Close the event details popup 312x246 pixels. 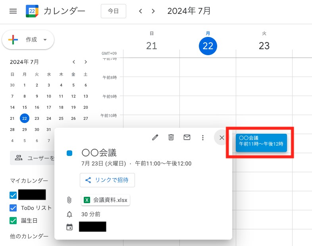tap(221, 137)
